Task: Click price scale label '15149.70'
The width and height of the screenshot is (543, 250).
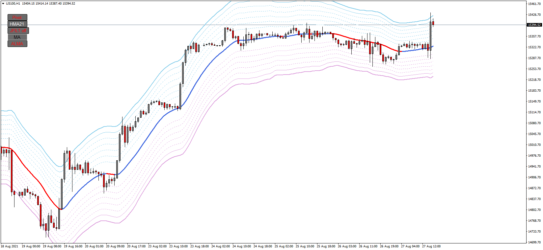Action: point(534,102)
